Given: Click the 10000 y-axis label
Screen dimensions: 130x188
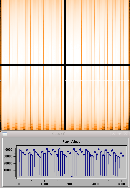Looking at the screenshot, I should coord(8,170).
